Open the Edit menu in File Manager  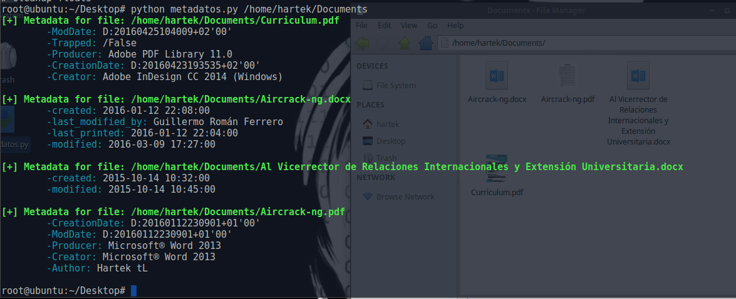pyautogui.click(x=384, y=25)
